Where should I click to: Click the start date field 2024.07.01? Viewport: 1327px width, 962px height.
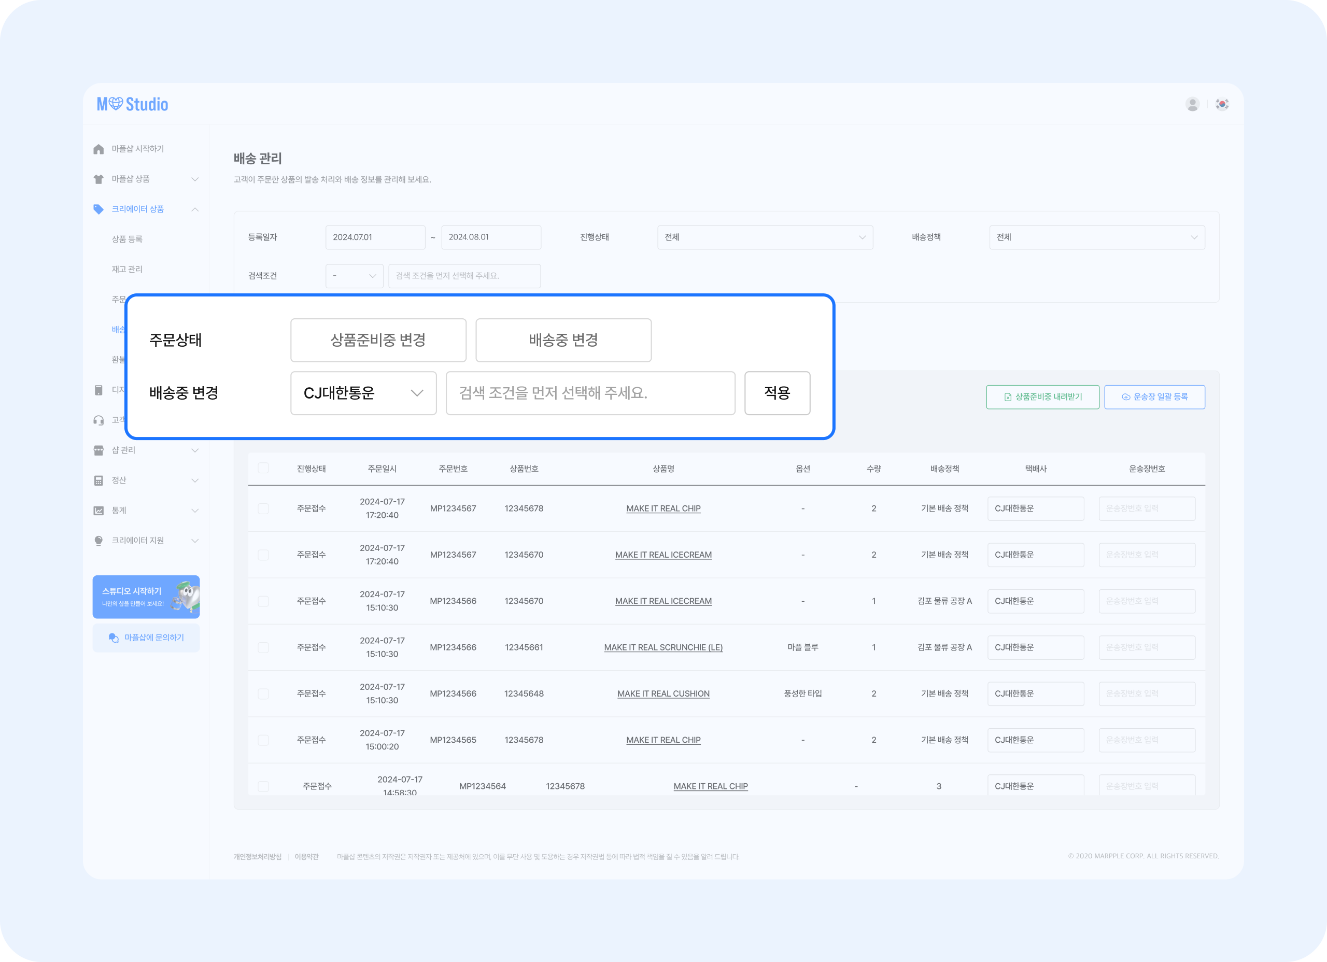(375, 237)
